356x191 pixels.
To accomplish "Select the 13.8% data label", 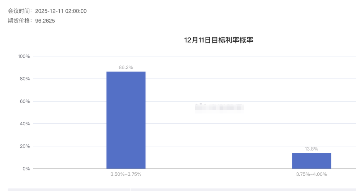I will pyautogui.click(x=311, y=149).
